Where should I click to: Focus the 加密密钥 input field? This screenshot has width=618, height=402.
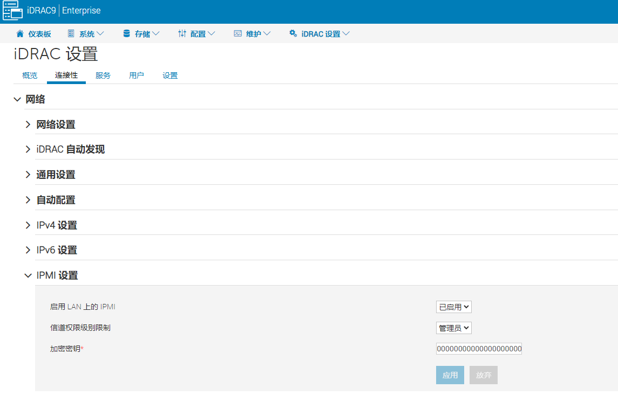pos(479,349)
